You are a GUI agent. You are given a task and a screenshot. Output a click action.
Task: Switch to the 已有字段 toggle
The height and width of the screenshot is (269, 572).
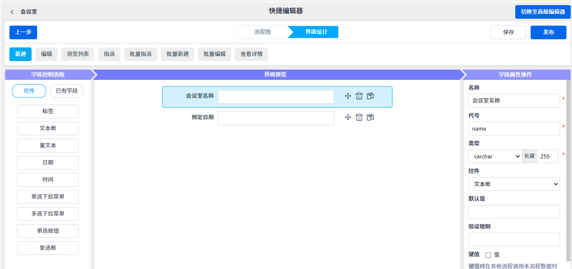pos(67,91)
